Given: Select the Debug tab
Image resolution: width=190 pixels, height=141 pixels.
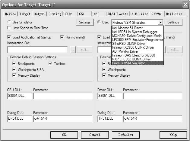Looking at the screenshot, I should coord(156,14).
